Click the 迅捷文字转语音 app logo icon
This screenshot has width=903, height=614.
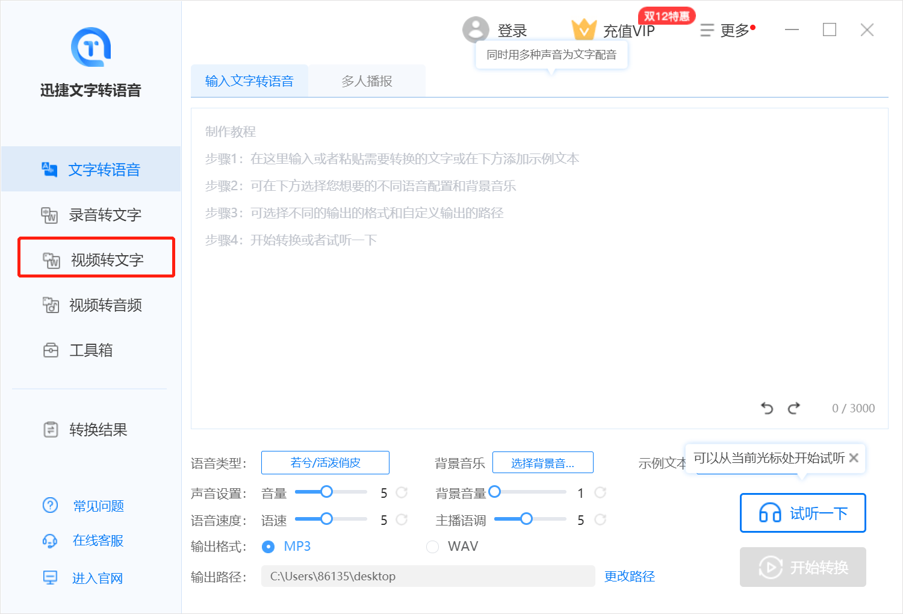91,47
